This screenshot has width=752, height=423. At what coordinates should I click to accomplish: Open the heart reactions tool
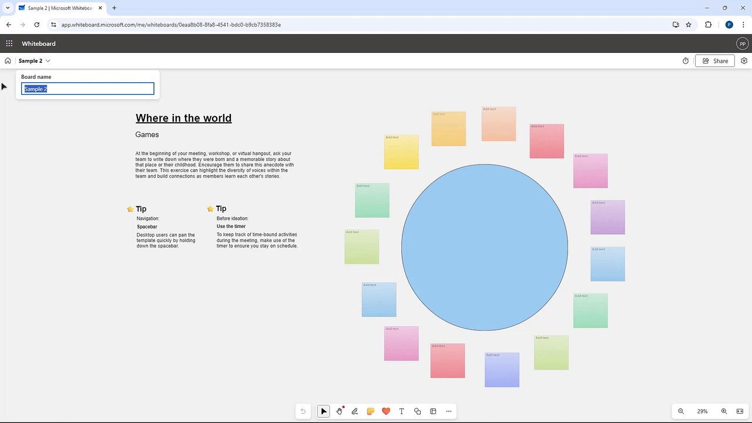386,411
